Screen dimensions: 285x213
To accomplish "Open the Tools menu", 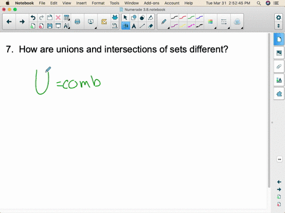I will [x=115, y=3].
